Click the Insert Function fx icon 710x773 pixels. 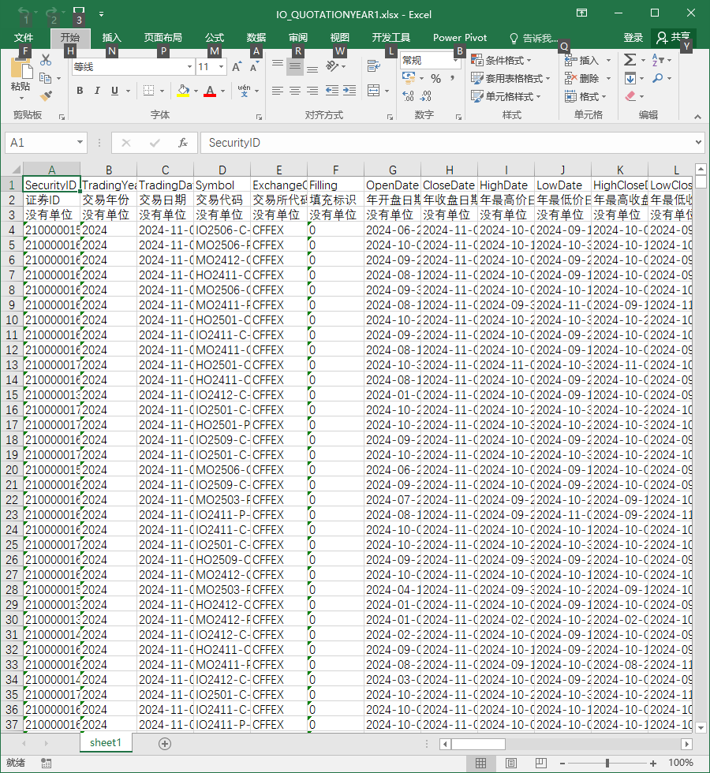(183, 143)
